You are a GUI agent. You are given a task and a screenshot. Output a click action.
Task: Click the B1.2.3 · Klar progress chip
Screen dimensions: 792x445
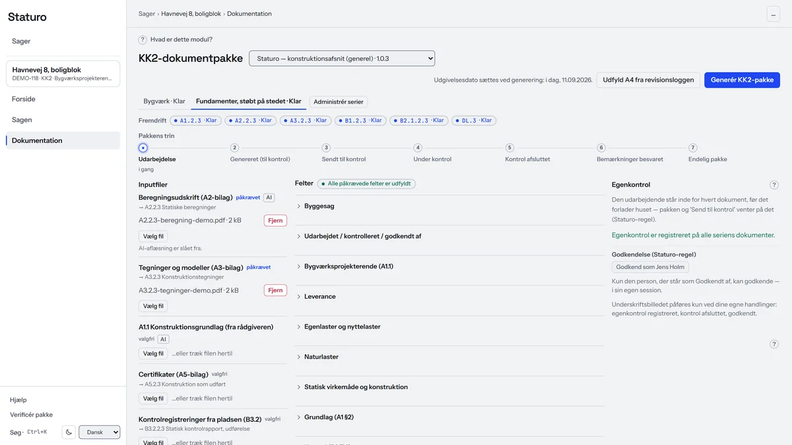coord(360,121)
